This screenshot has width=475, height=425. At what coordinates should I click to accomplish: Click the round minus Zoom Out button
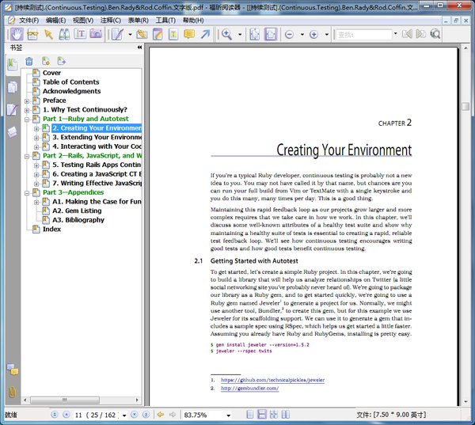289,35
